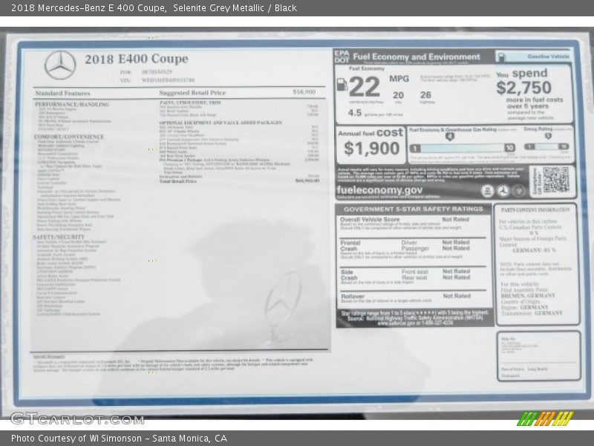Click the 2018 E400 Coupe heading
Screen dimensions: 594x446
click(x=136, y=59)
